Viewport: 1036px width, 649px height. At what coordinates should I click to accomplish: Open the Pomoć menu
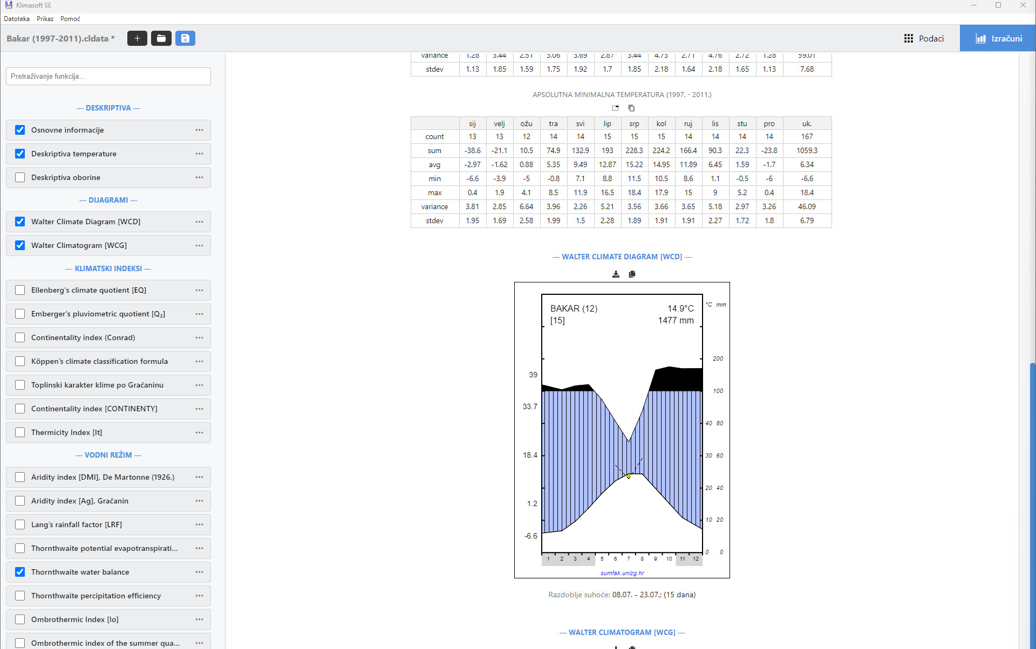[70, 19]
